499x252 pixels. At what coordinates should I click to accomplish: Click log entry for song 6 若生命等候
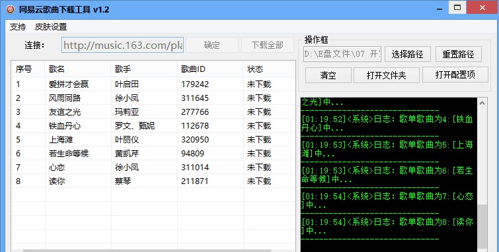point(387,174)
